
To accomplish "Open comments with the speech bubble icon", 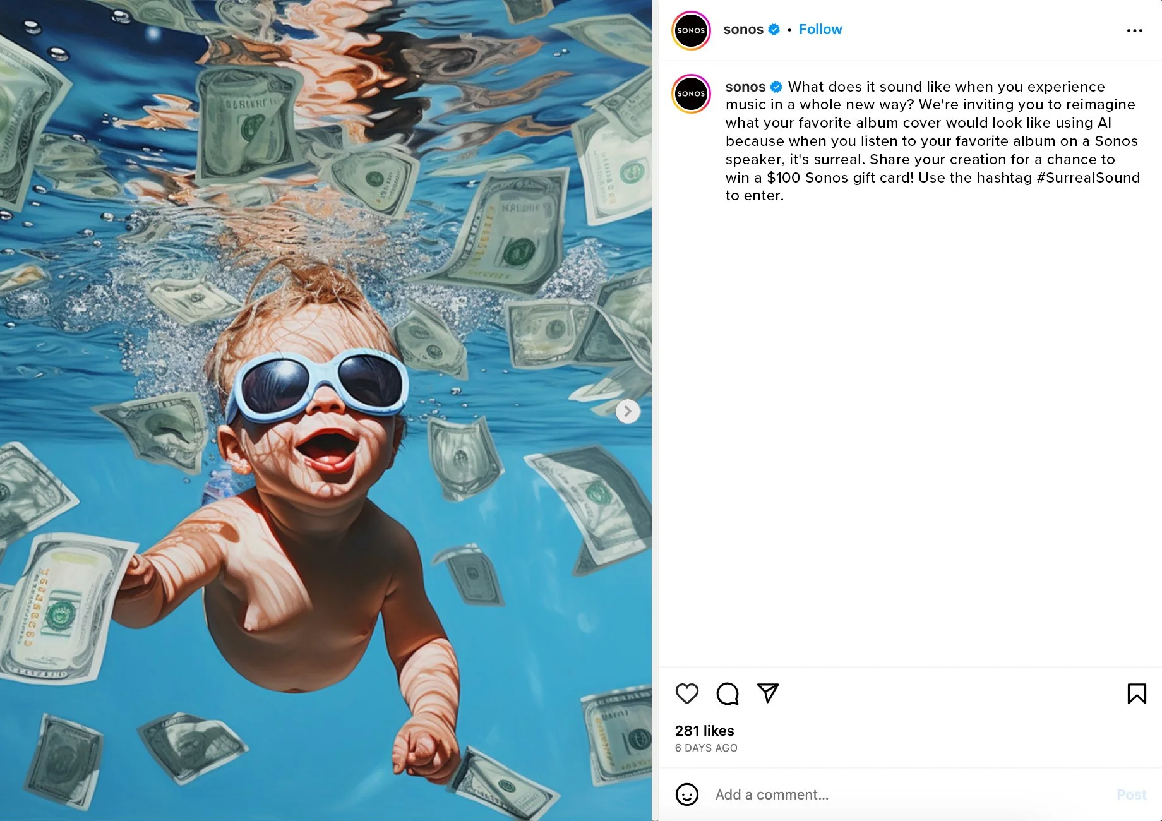I will click(x=728, y=693).
